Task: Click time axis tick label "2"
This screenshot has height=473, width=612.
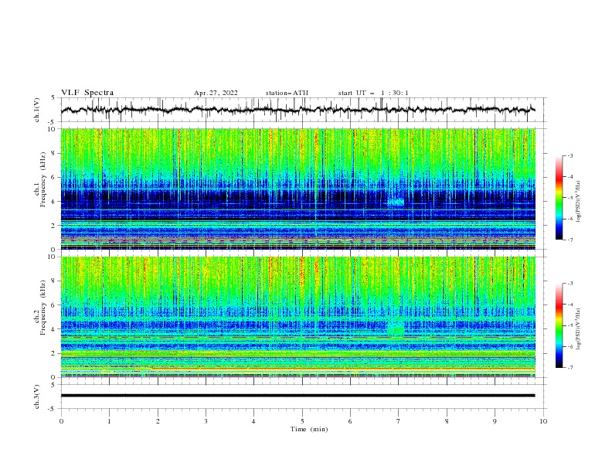Action: (x=158, y=421)
